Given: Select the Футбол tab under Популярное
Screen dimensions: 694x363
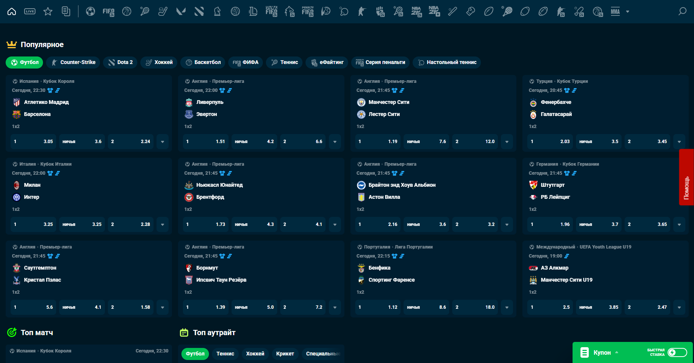Looking at the screenshot, I should click(x=25, y=63).
